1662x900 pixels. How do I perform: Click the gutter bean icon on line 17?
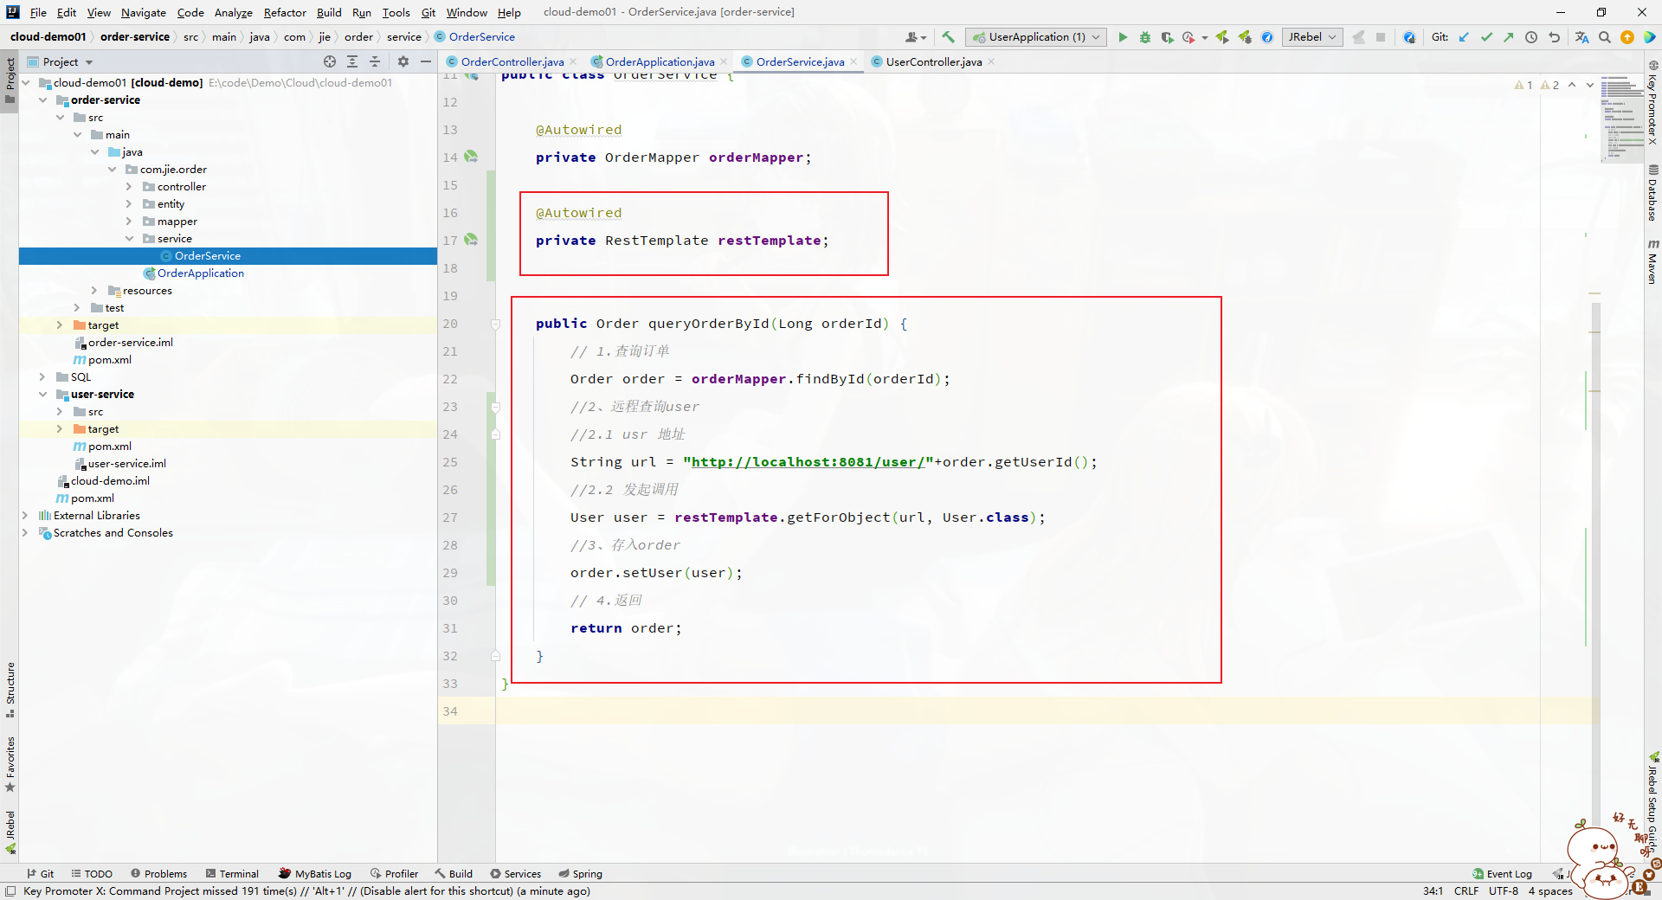471,240
